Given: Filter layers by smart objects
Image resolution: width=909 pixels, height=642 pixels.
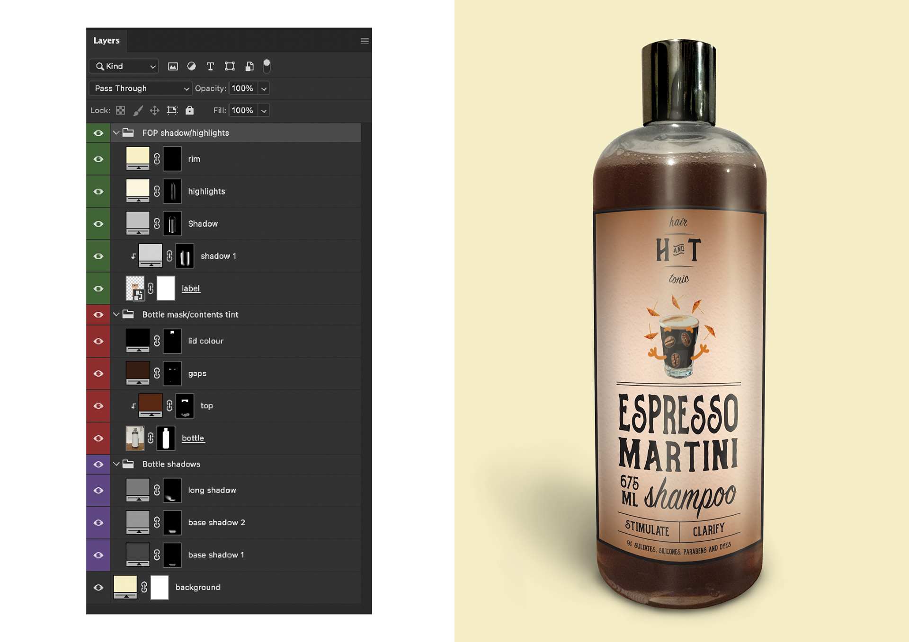Looking at the screenshot, I should point(249,66).
